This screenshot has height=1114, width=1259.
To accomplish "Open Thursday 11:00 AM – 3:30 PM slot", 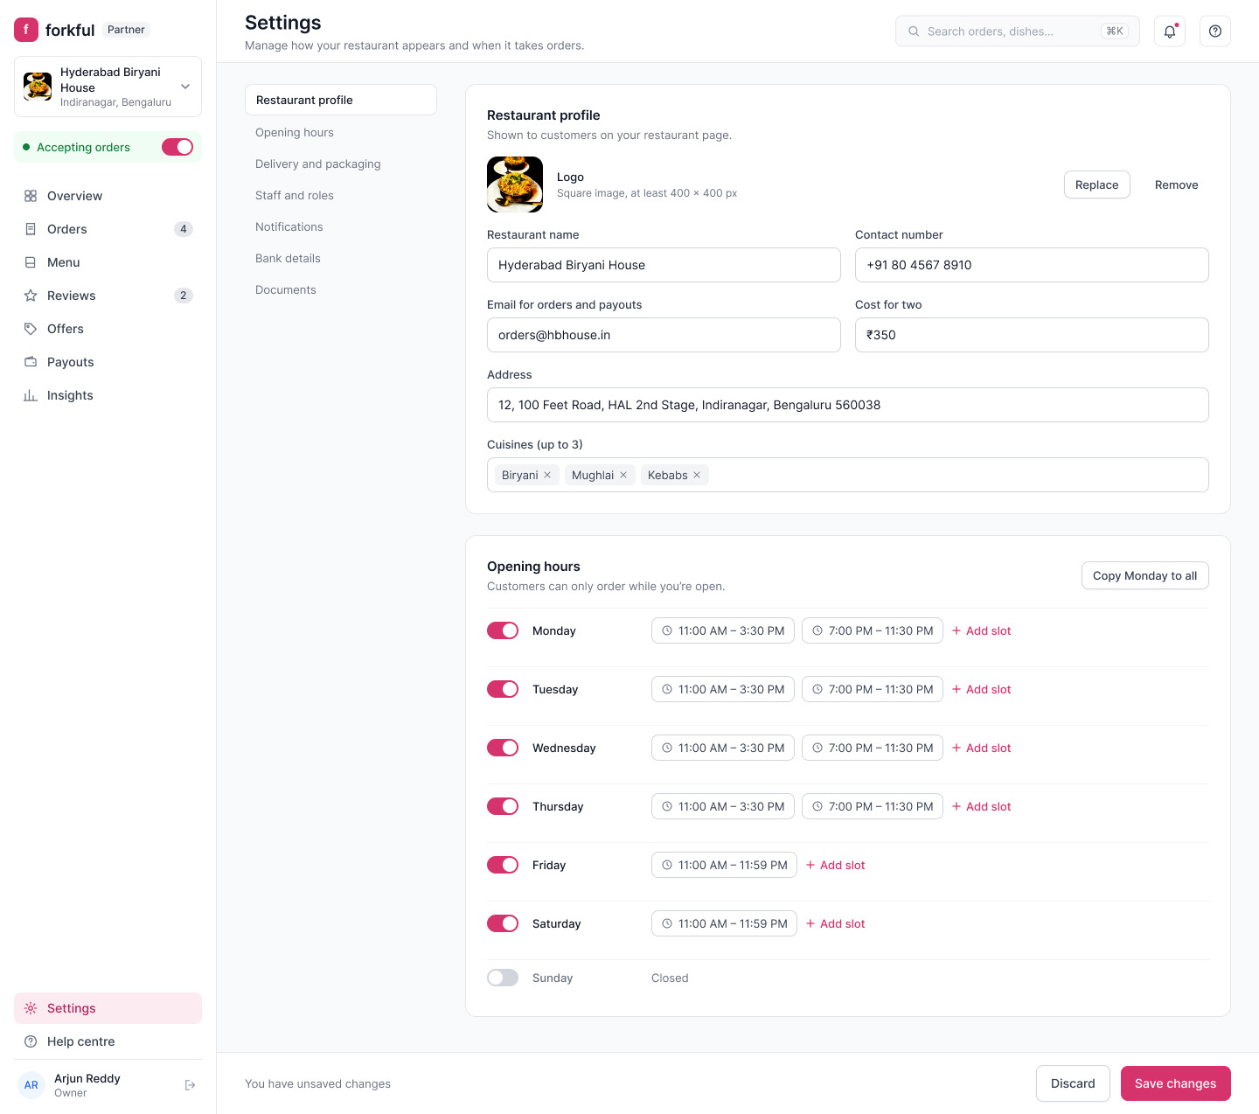I will point(723,806).
